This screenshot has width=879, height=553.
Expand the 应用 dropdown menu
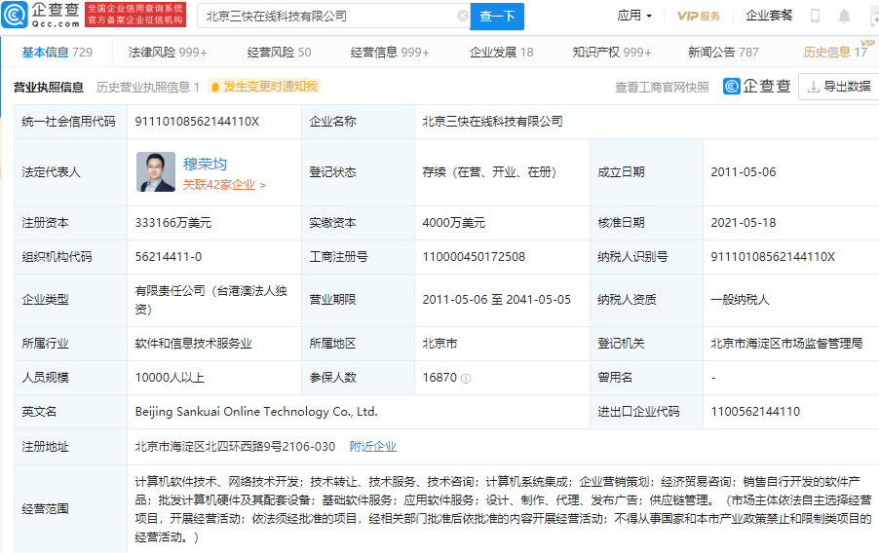(x=634, y=16)
